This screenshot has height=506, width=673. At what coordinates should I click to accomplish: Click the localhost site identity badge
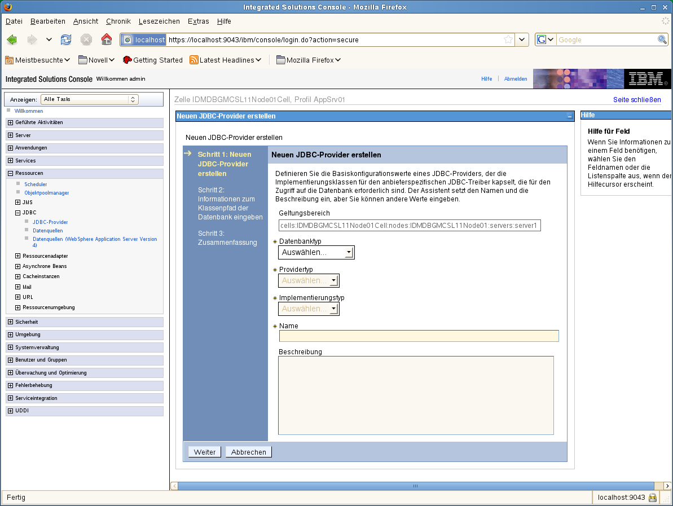click(144, 40)
